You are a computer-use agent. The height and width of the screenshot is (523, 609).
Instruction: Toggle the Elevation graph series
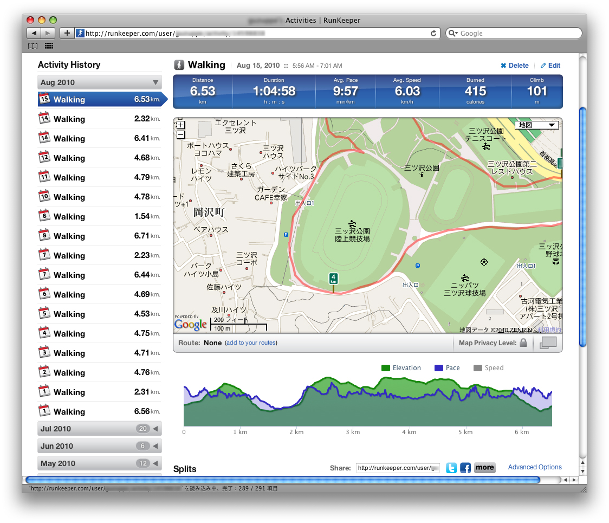401,368
